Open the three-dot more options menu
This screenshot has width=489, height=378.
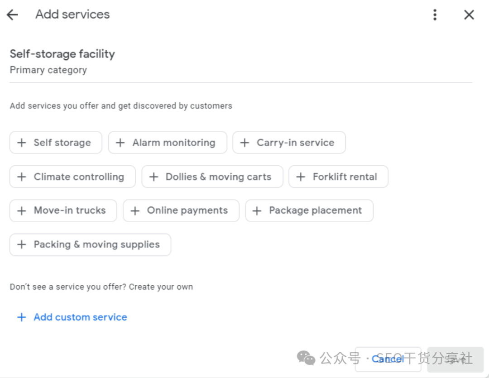click(x=435, y=15)
